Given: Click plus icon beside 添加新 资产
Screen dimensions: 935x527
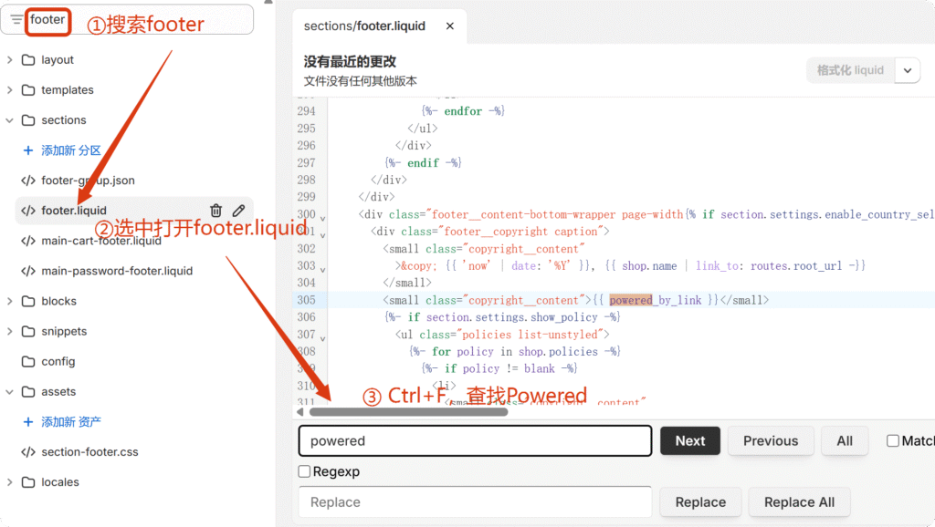Looking at the screenshot, I should pyautogui.click(x=27, y=422).
